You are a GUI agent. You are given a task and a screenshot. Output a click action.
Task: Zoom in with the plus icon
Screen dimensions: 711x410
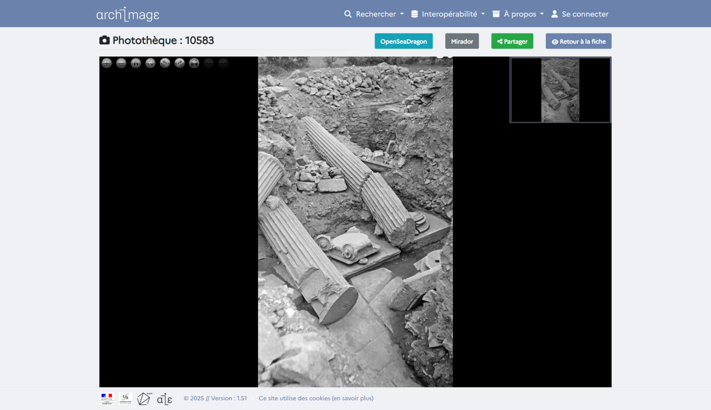tap(107, 63)
